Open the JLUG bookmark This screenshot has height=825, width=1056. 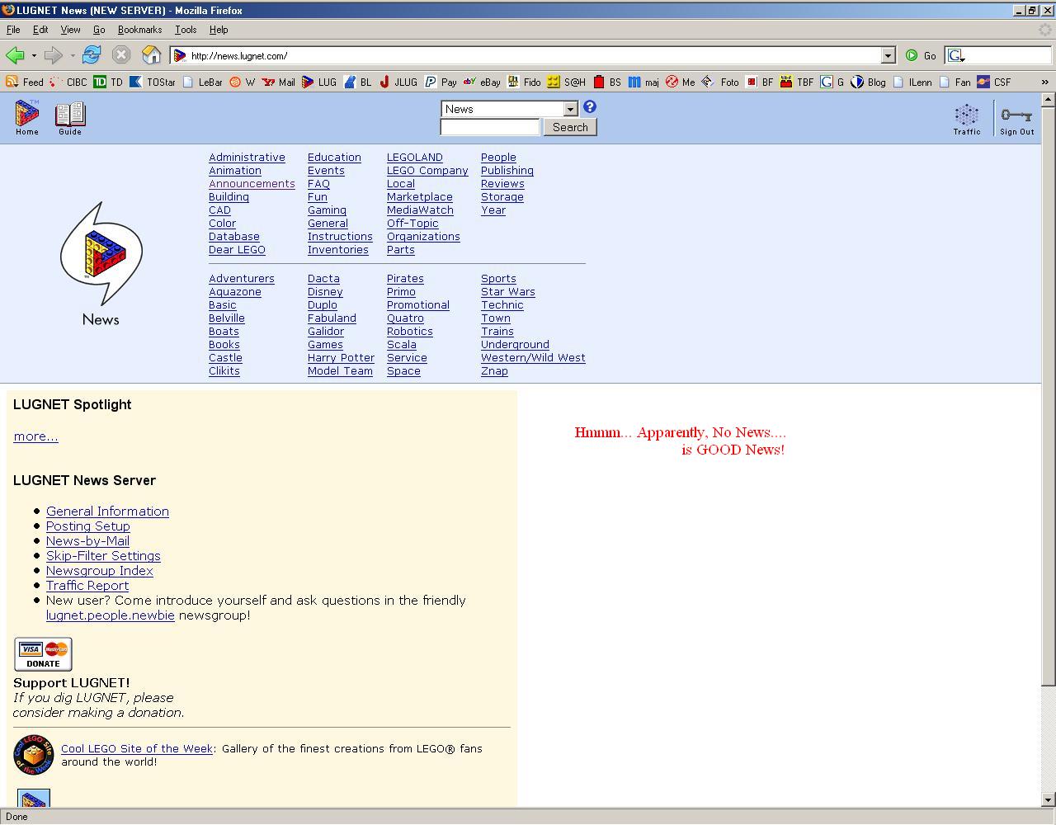398,82
